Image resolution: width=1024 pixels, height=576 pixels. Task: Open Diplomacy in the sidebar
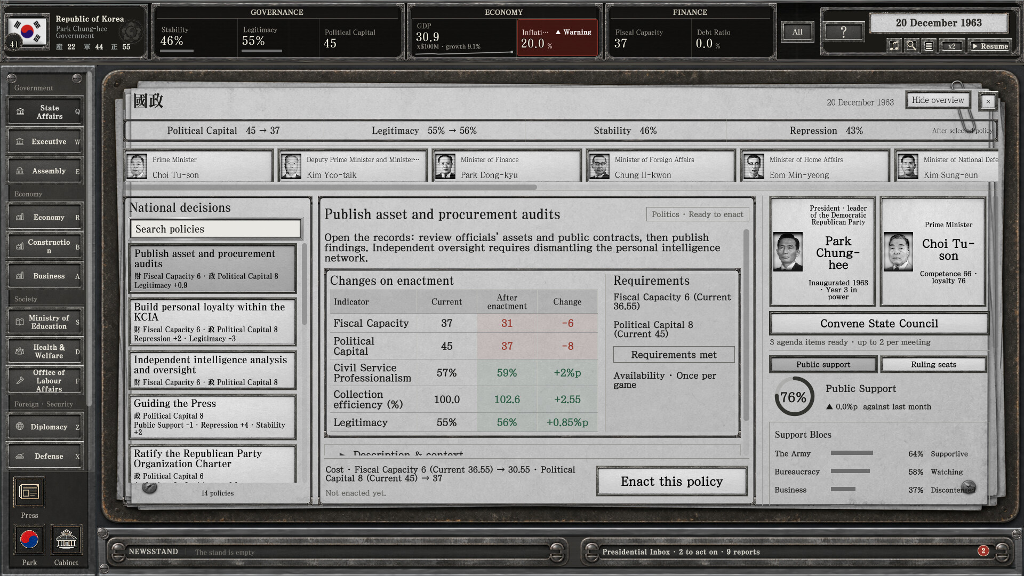pos(45,427)
